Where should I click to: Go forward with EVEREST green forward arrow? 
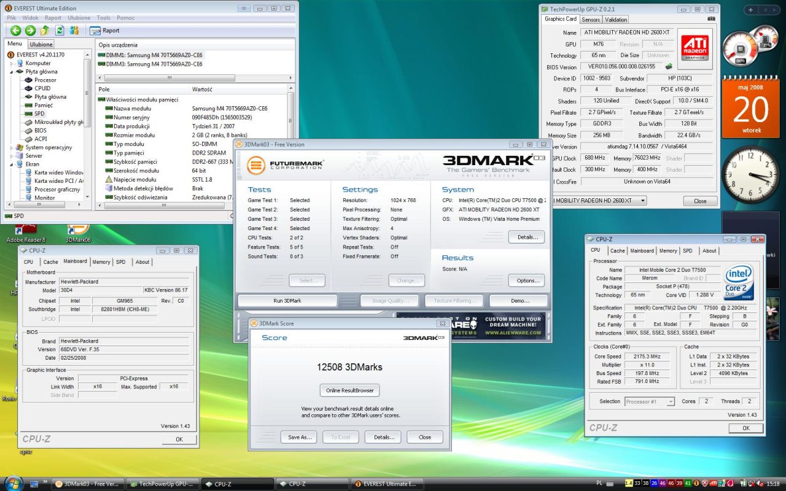30,31
